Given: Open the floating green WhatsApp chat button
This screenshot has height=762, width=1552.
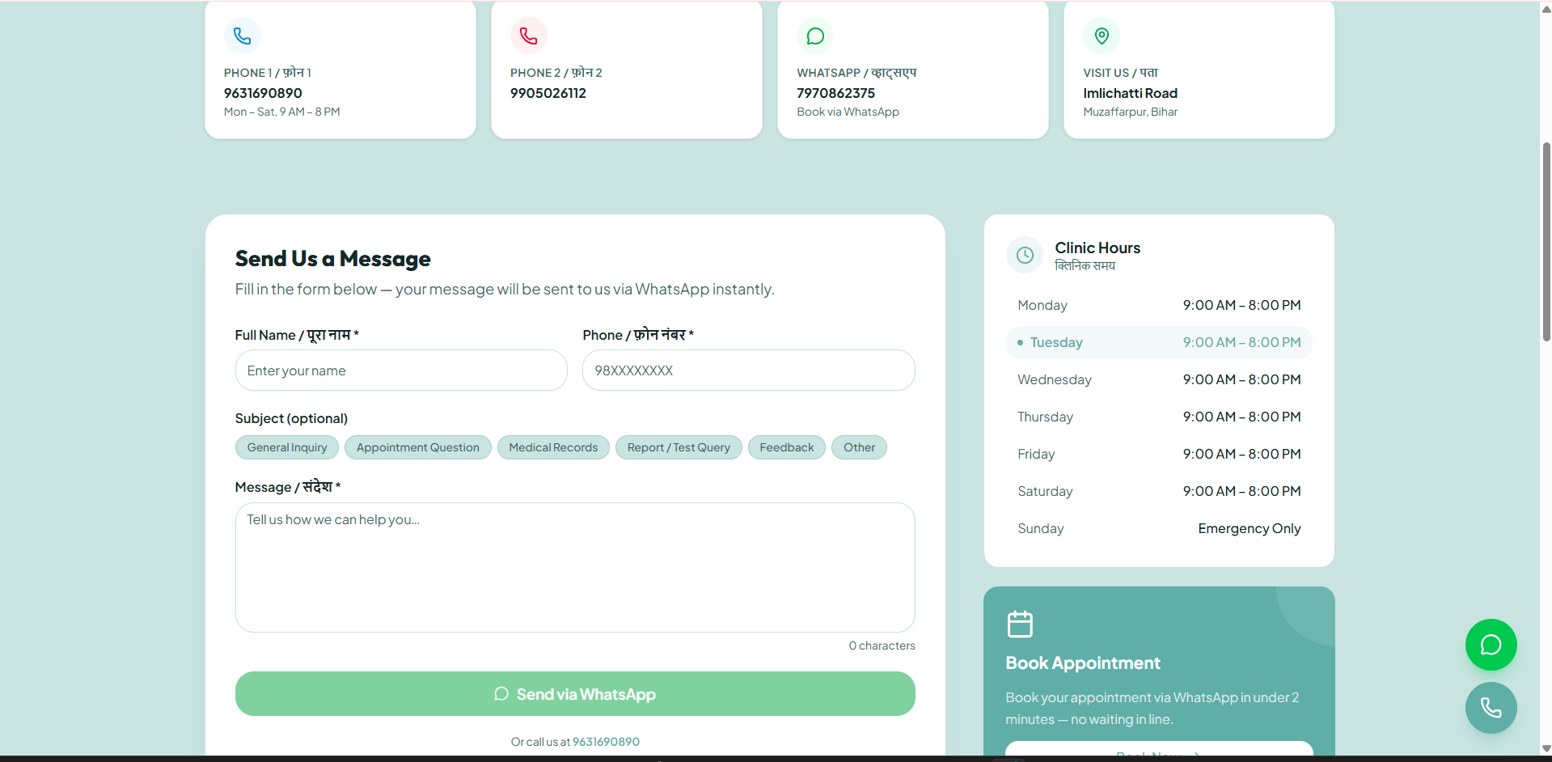Looking at the screenshot, I should coord(1491,645).
